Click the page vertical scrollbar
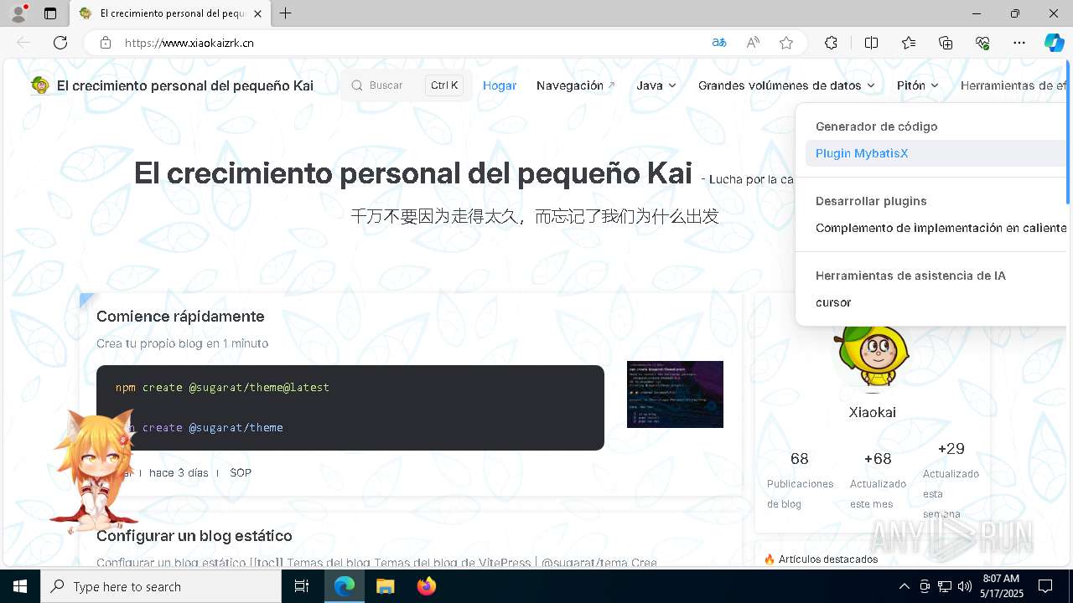 [x=1068, y=134]
